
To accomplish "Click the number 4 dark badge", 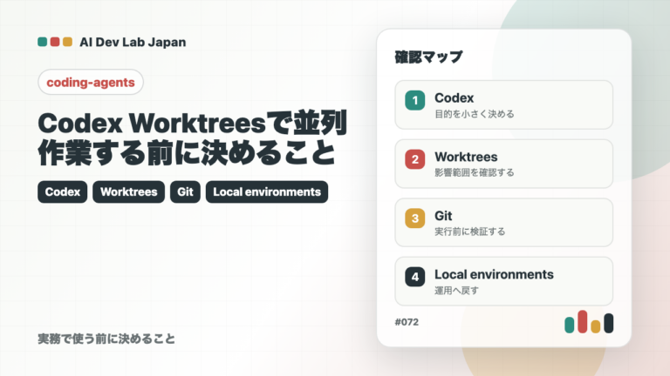I will pyautogui.click(x=415, y=277).
